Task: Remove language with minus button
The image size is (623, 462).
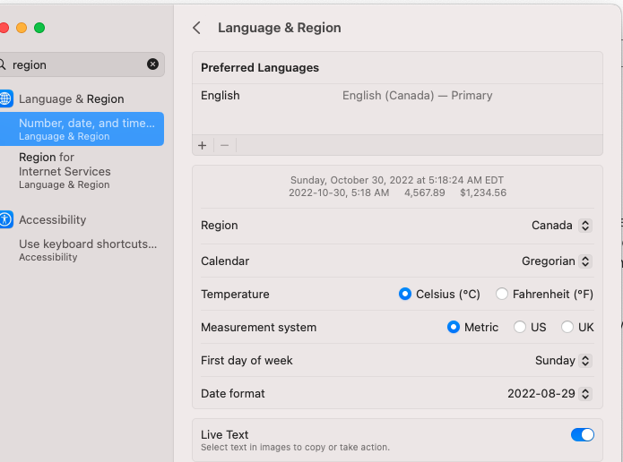Action: click(224, 145)
